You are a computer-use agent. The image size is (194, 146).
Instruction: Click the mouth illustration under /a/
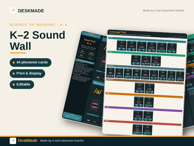click(x=95, y=105)
